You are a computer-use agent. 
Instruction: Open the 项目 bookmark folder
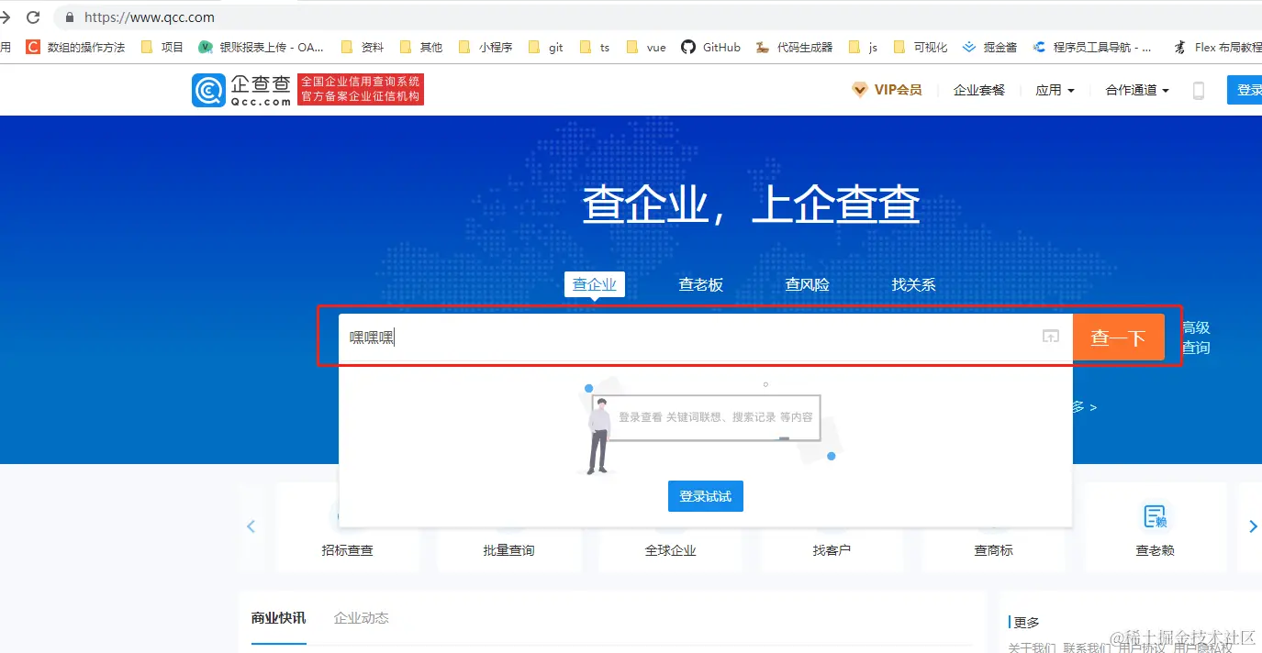click(x=162, y=47)
